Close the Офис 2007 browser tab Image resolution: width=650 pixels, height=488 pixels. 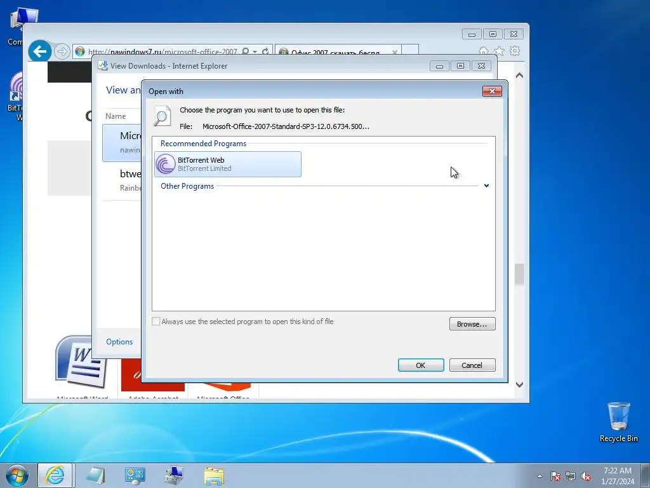pos(395,52)
